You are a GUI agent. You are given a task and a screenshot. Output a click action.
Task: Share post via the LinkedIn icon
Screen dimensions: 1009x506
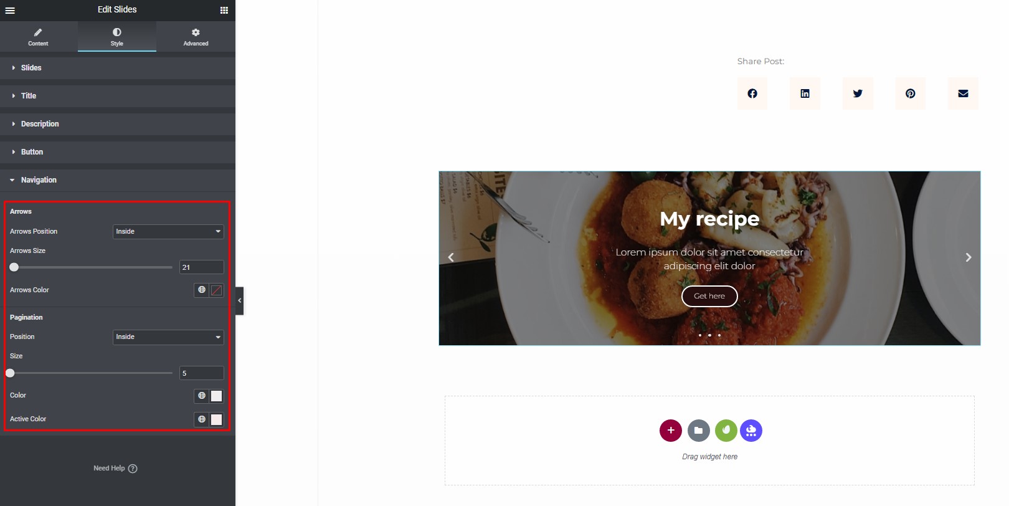805,93
